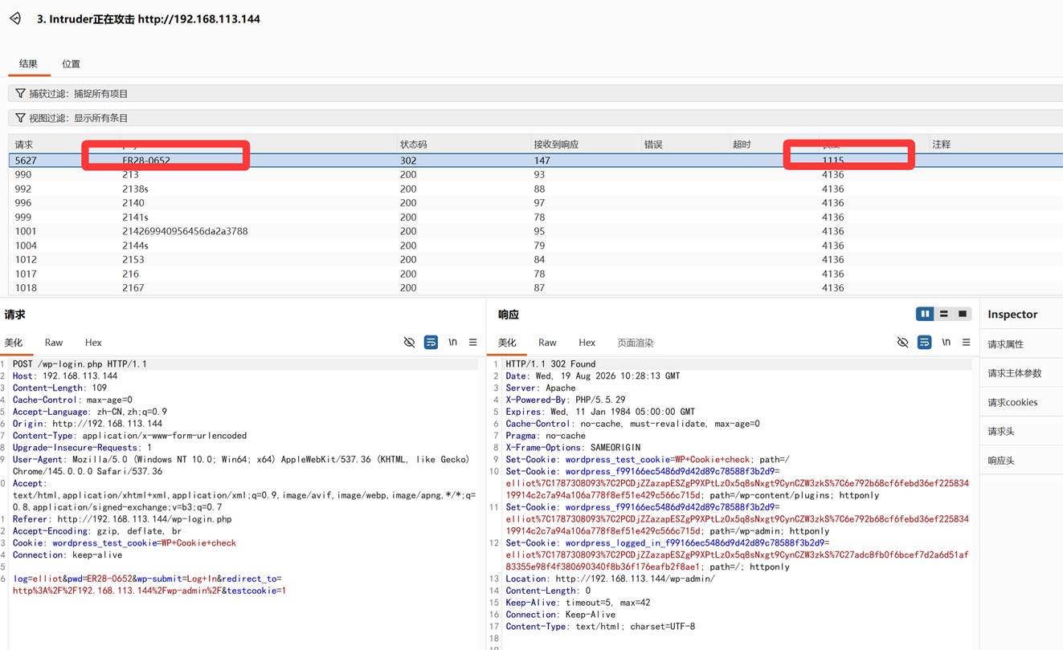
Task: Click the Inspector panel title
Action: [1012, 315]
